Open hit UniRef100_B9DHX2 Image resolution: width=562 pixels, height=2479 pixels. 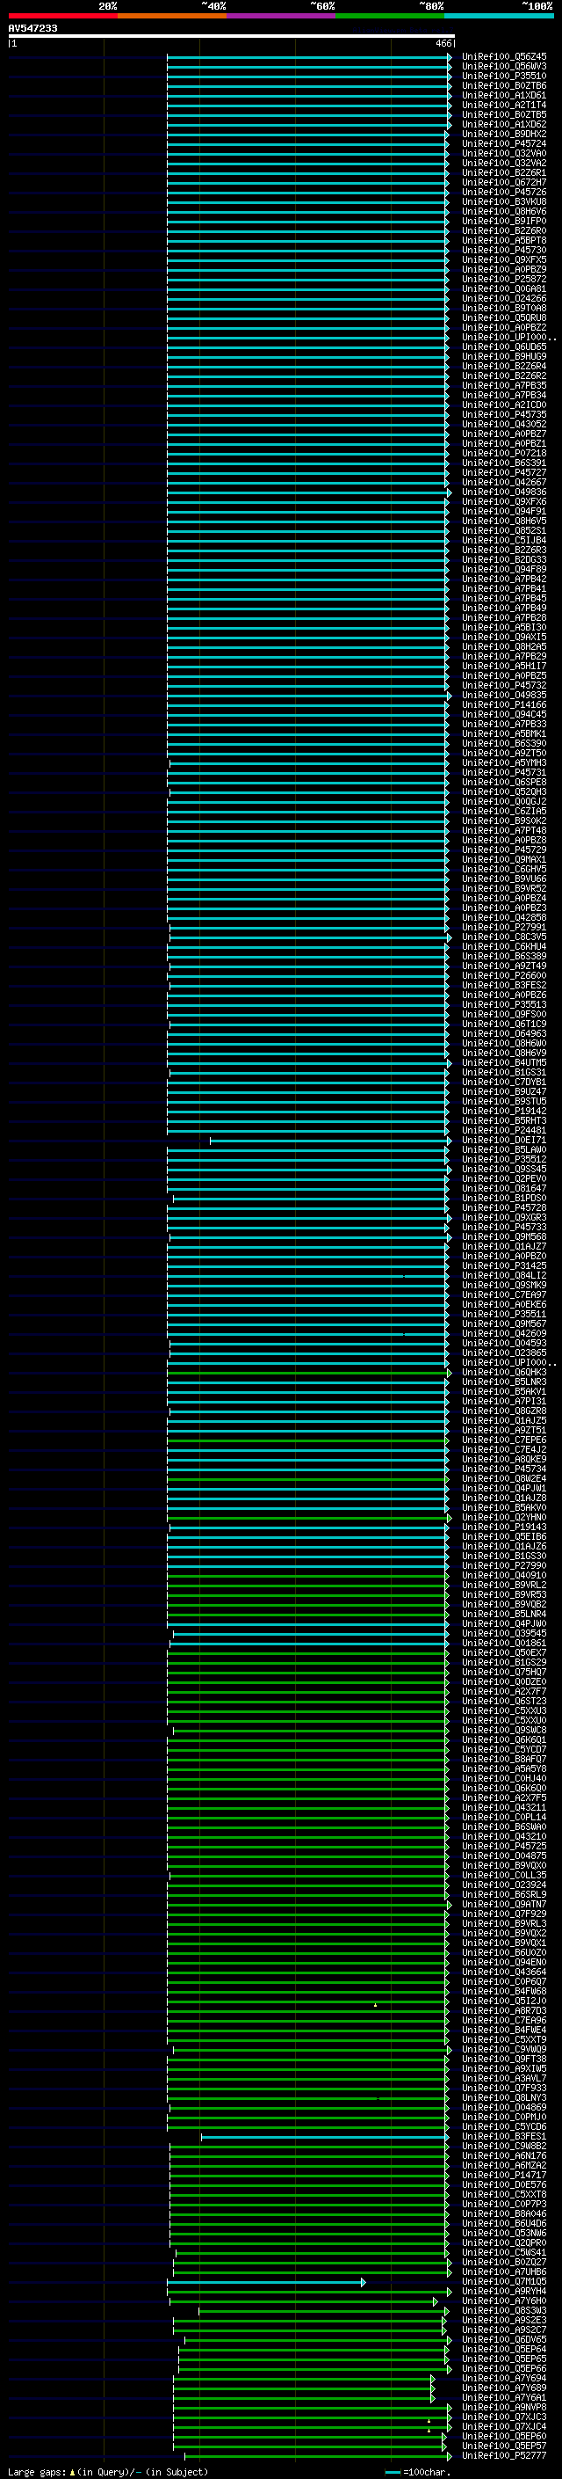click(503, 134)
